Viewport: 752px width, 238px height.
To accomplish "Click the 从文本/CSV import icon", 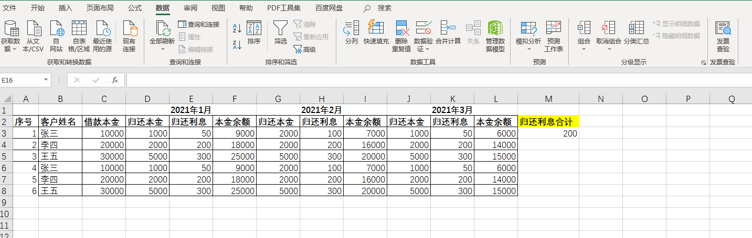I will click(33, 29).
